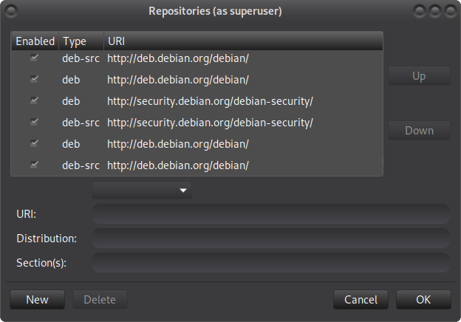461x322 pixels.
Task: Move the repository Up
Action: [x=419, y=76]
